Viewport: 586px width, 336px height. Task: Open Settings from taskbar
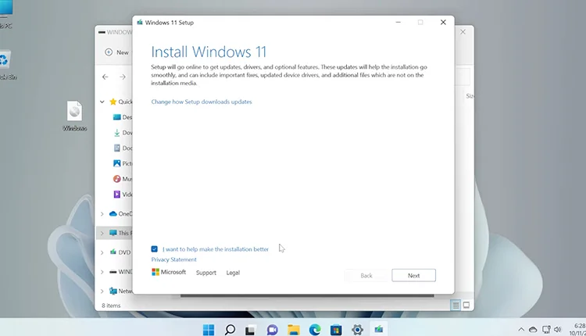(x=357, y=330)
